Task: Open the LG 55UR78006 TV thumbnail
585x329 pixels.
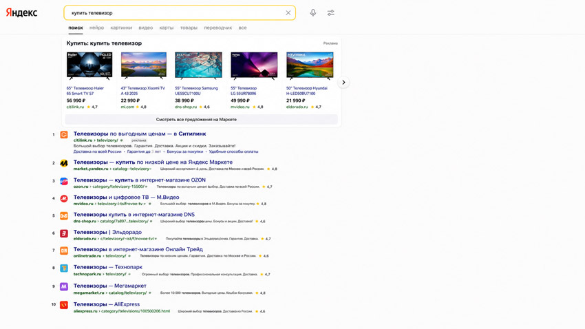Action: pos(254,65)
